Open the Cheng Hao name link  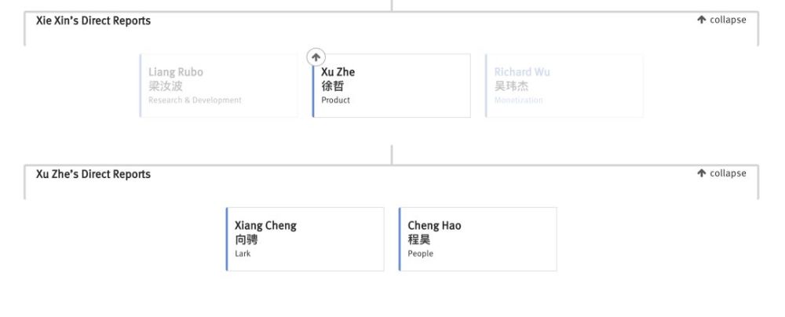434,226
